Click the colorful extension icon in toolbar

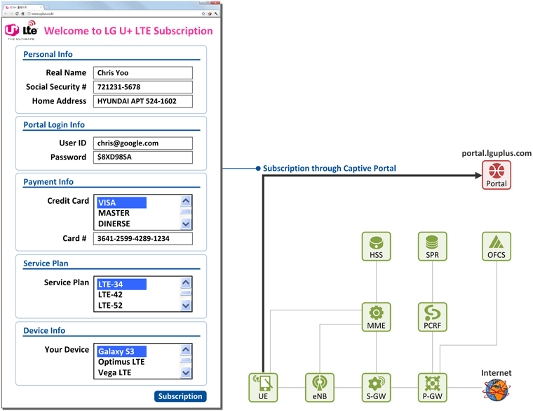[210, 13]
